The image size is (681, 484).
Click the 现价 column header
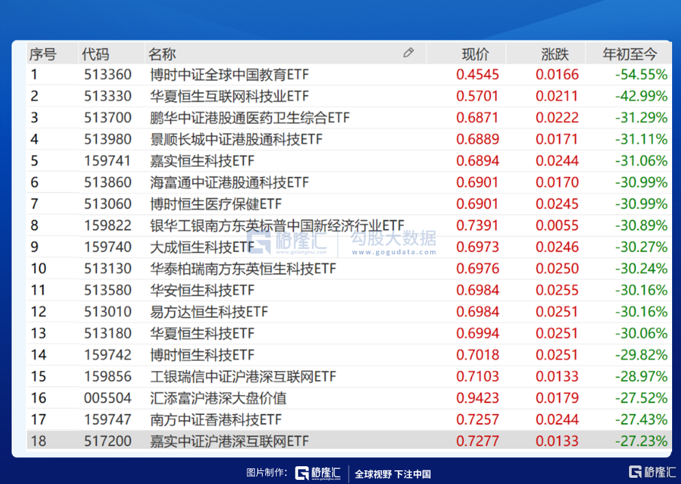tap(475, 53)
